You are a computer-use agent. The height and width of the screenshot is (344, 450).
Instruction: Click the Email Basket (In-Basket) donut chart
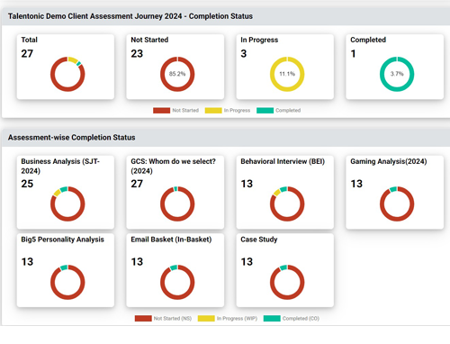pos(177,282)
